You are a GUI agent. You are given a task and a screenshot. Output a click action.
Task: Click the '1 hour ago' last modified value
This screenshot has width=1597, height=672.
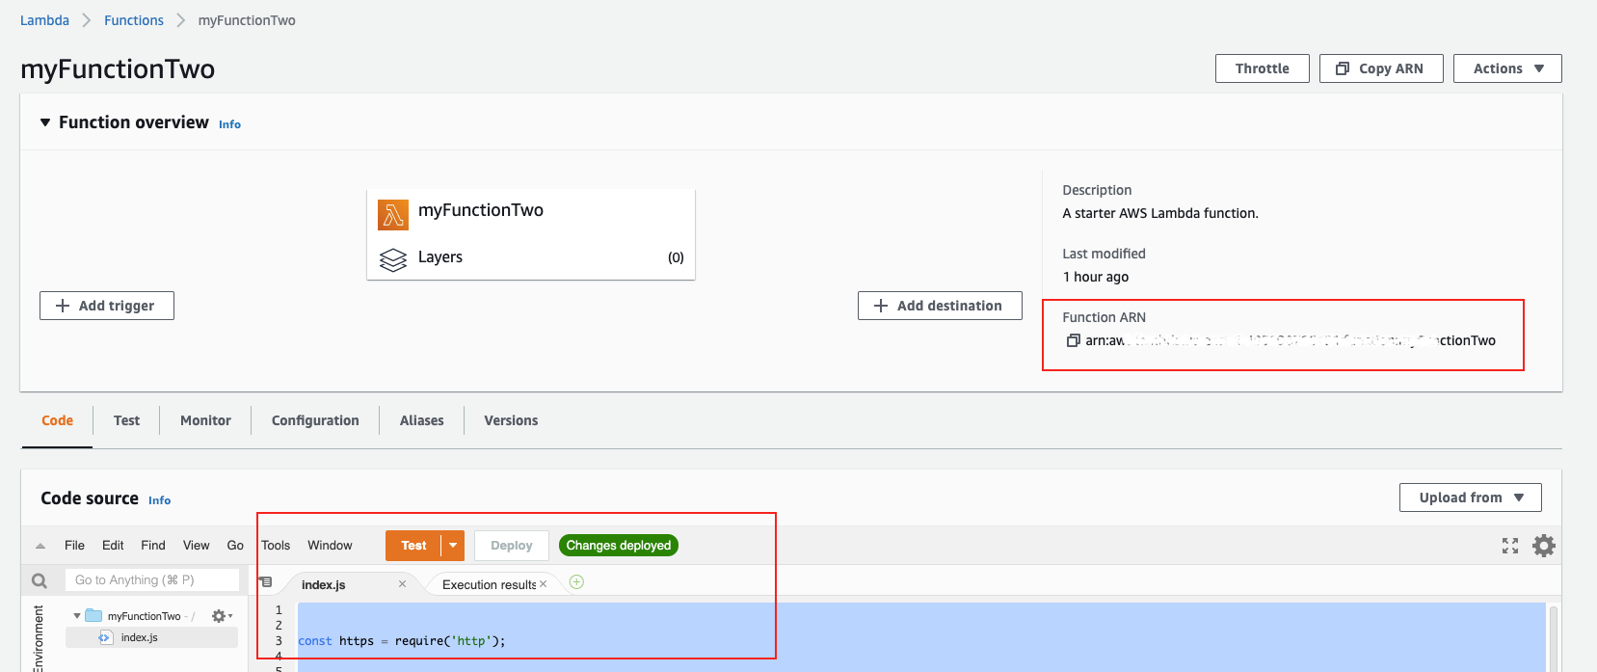(1096, 277)
